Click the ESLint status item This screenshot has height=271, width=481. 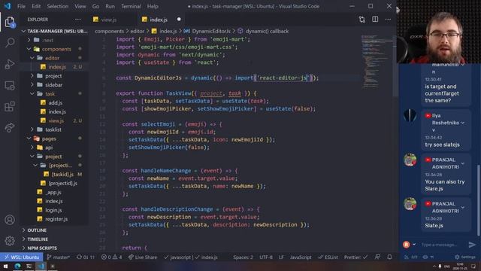(x=328, y=257)
